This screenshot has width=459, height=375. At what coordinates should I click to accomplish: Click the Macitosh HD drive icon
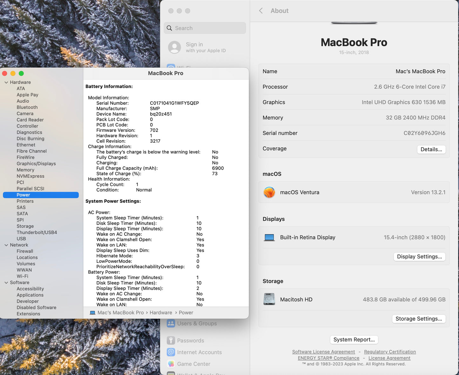click(269, 299)
